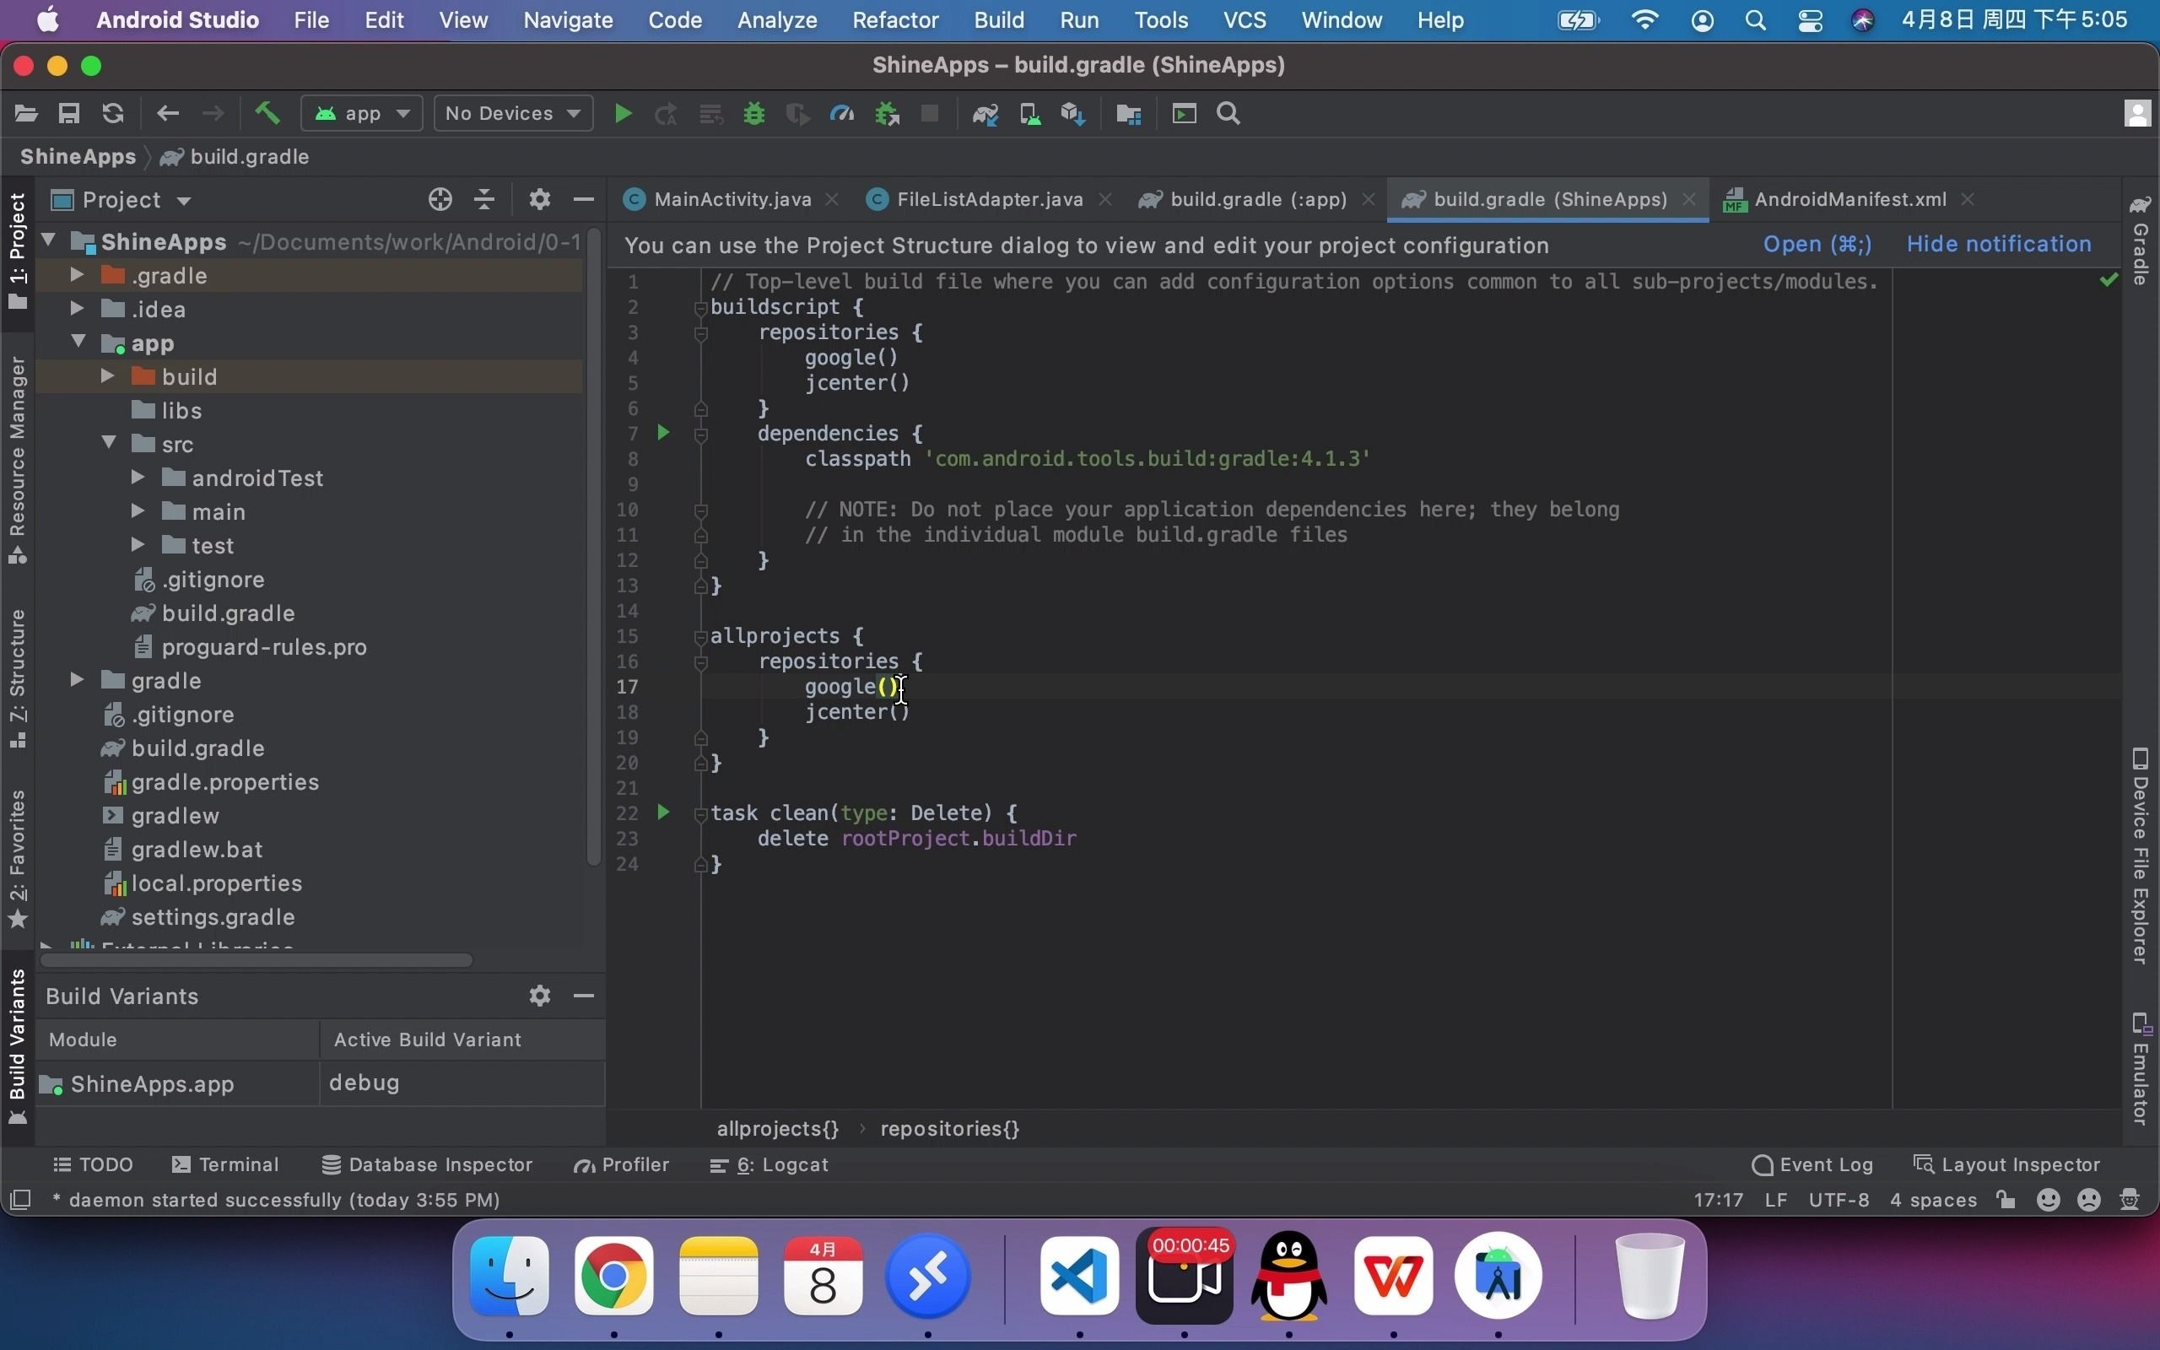Switch to MainActivity.java tab
Image resolution: width=2160 pixels, height=1350 pixels.
click(732, 199)
